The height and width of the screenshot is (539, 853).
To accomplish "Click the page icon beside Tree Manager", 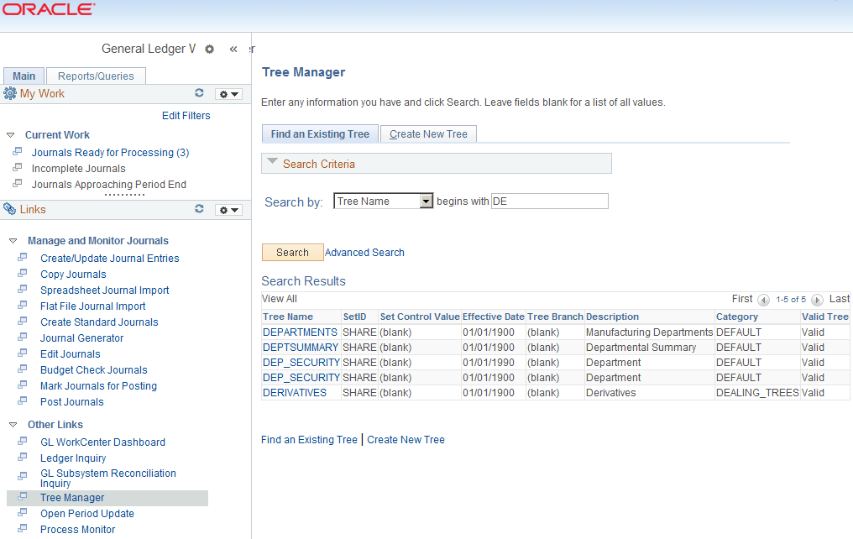I will (23, 497).
